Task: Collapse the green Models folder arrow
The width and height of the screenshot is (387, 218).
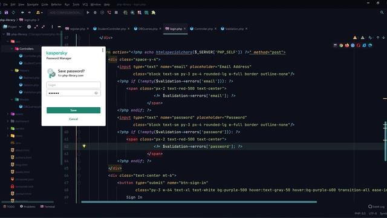Action: [11, 99]
